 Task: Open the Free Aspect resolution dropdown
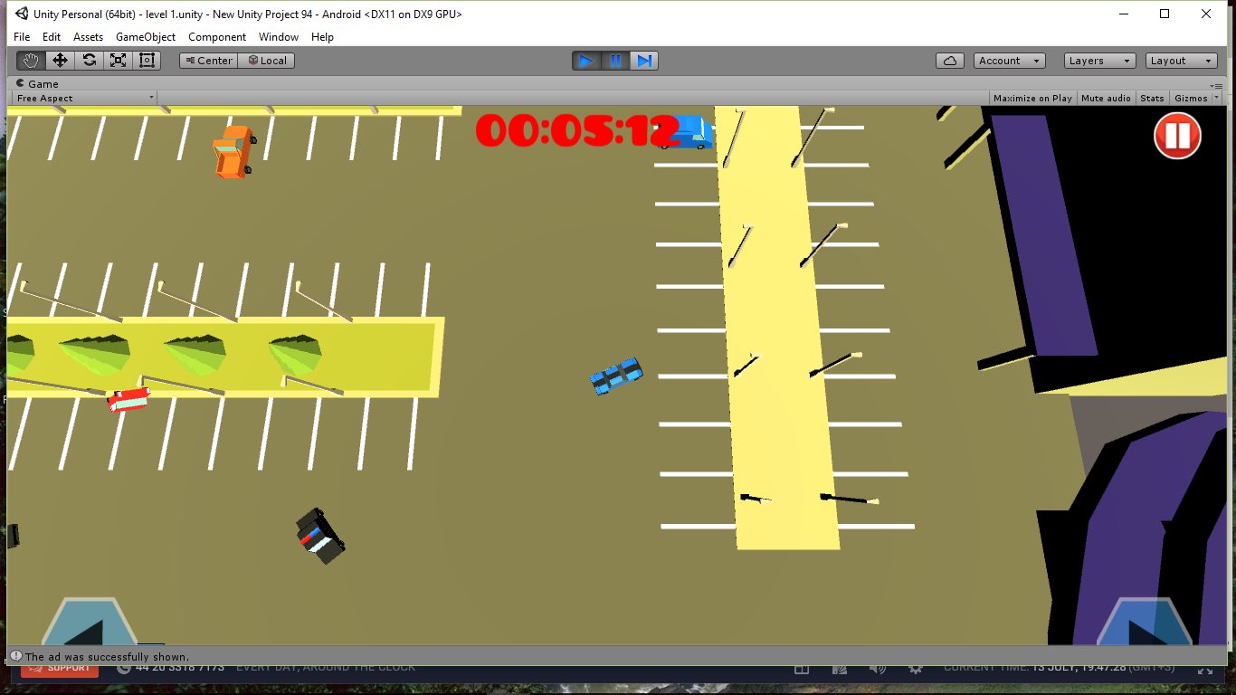(82, 98)
